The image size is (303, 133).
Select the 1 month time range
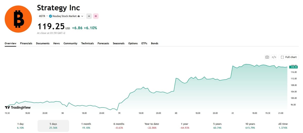pyautogui.click(x=86, y=126)
